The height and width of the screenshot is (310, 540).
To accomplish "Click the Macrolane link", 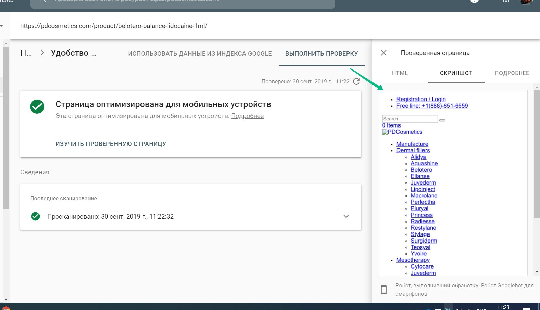I will tap(424, 196).
